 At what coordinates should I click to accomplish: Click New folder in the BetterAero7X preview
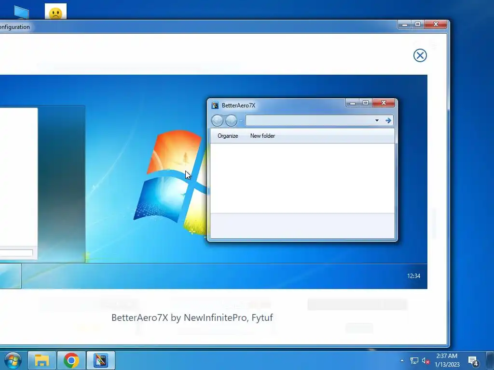coord(262,136)
